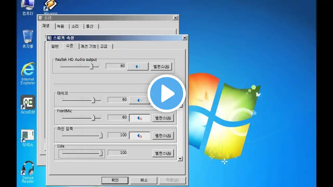Screen dimensions: 333x187
Task: Open 밸런스 for FrontMic
Action: click(x=163, y=118)
